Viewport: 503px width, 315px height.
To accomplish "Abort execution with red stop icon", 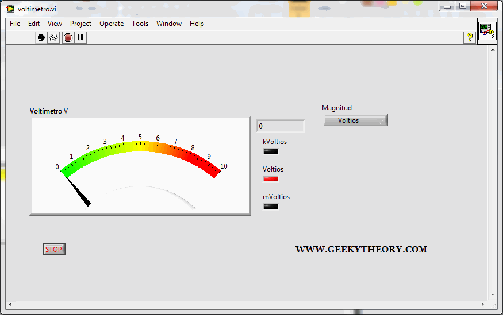I will pos(68,38).
